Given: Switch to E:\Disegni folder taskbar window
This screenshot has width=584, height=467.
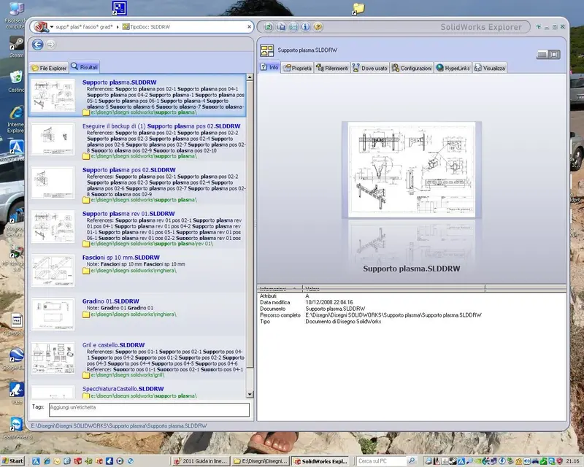Looking at the screenshot, I should pyautogui.click(x=261, y=461).
